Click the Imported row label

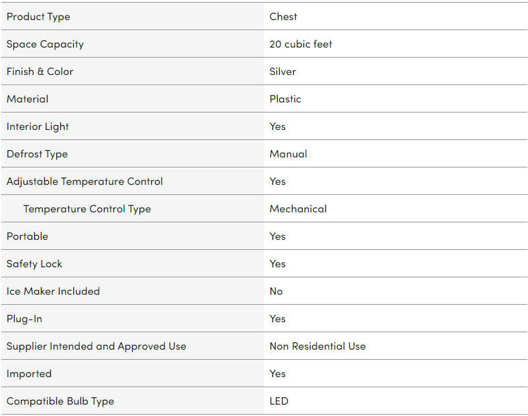click(x=29, y=374)
